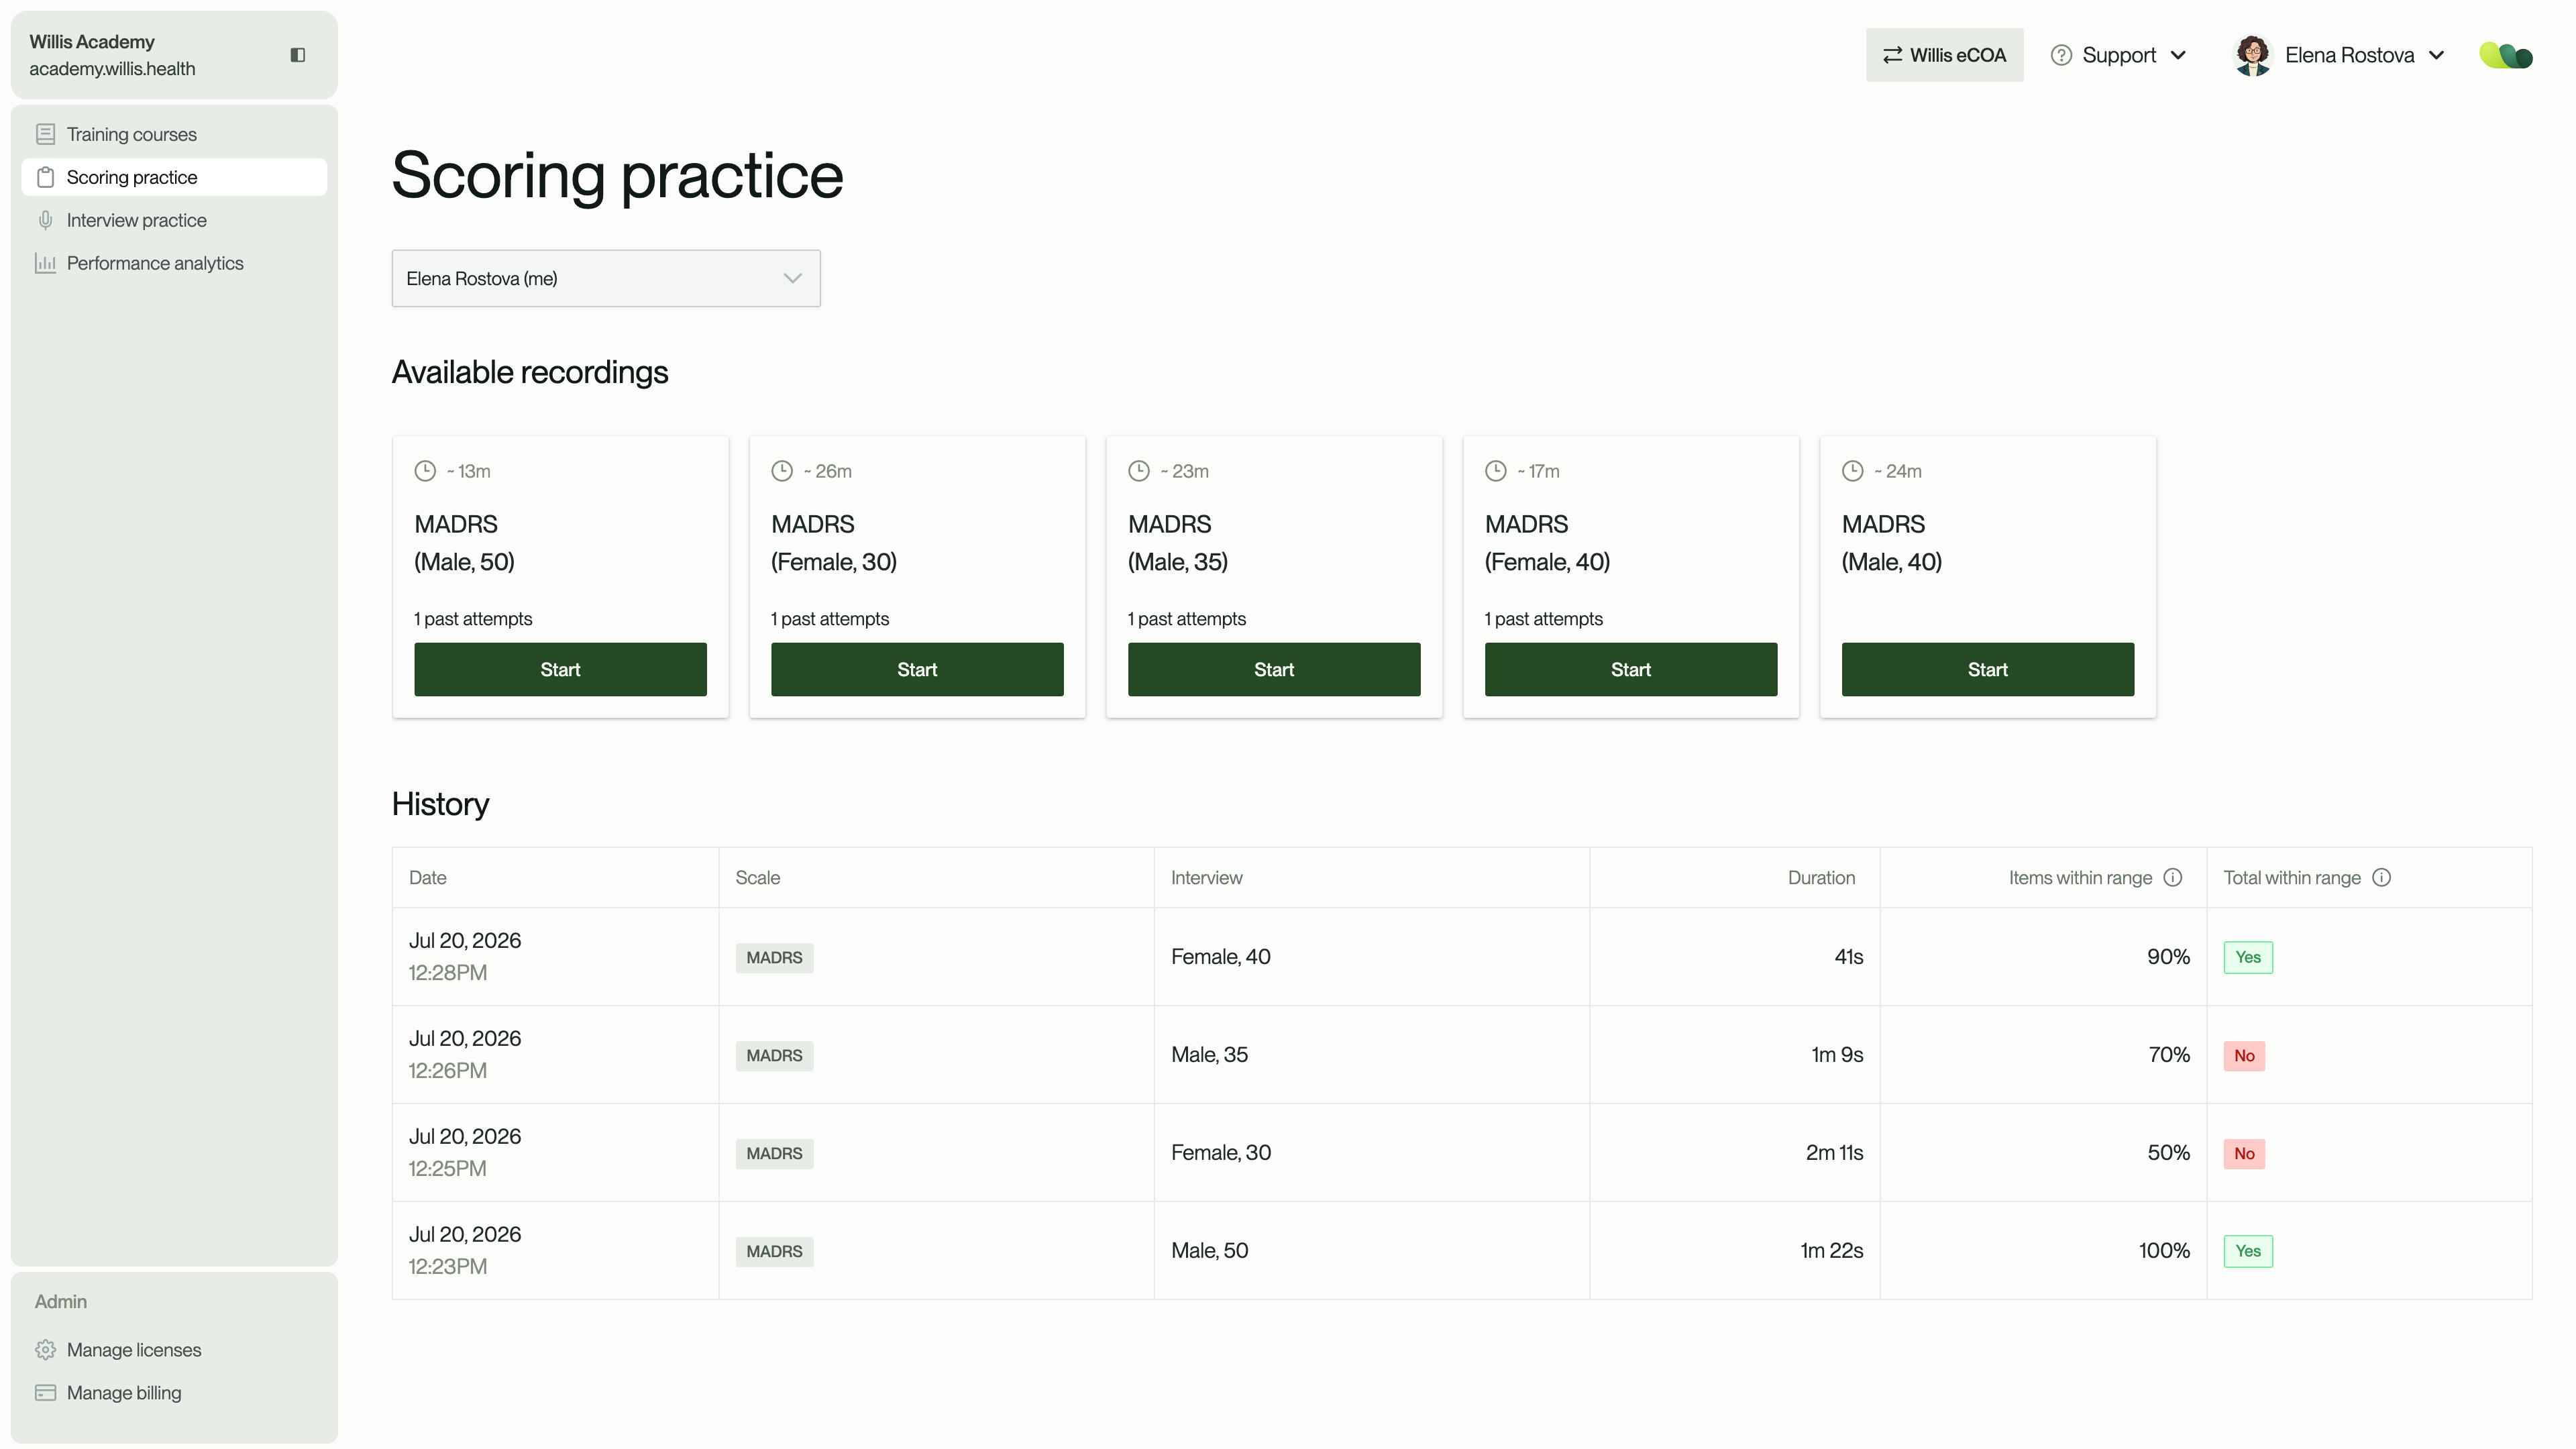Select Scoring practice in sidebar

pyautogui.click(x=174, y=177)
